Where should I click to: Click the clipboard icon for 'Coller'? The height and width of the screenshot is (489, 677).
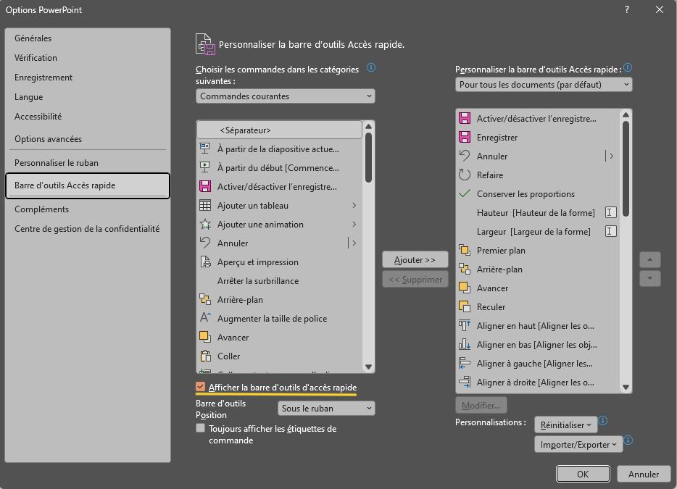204,356
